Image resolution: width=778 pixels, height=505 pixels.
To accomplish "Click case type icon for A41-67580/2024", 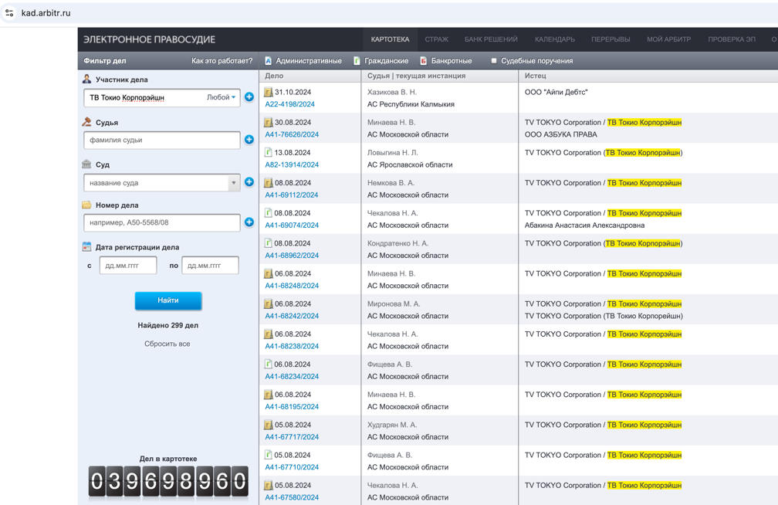I will point(269,485).
